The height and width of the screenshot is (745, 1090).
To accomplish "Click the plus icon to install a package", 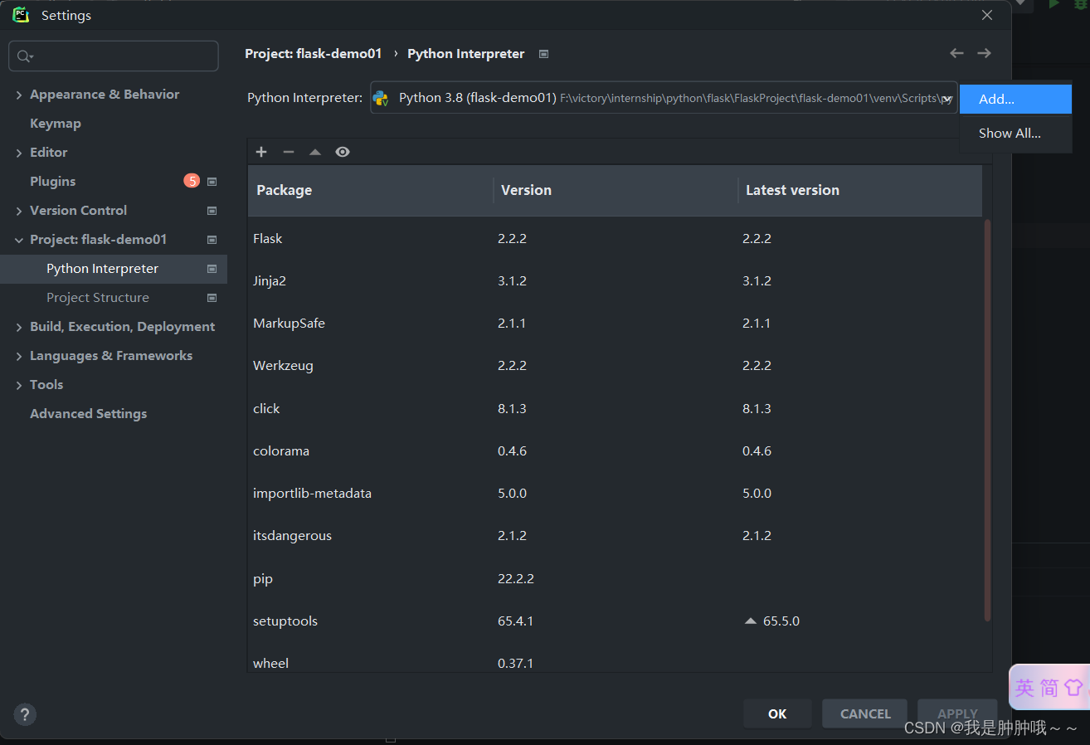I will tap(261, 152).
